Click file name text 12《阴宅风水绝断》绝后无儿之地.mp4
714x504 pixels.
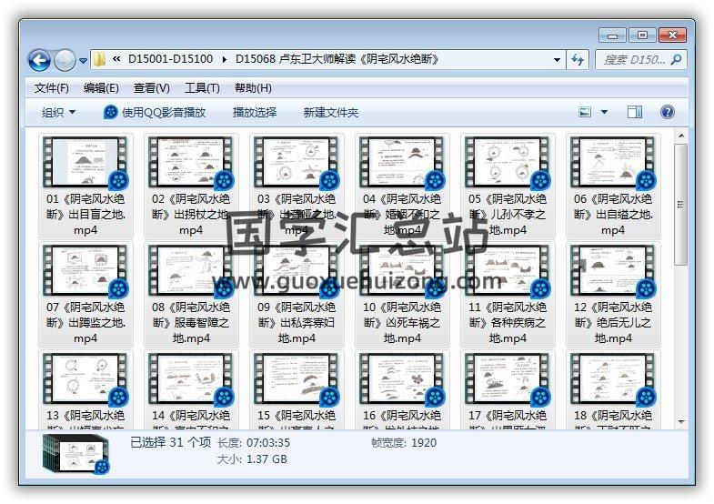click(x=613, y=323)
